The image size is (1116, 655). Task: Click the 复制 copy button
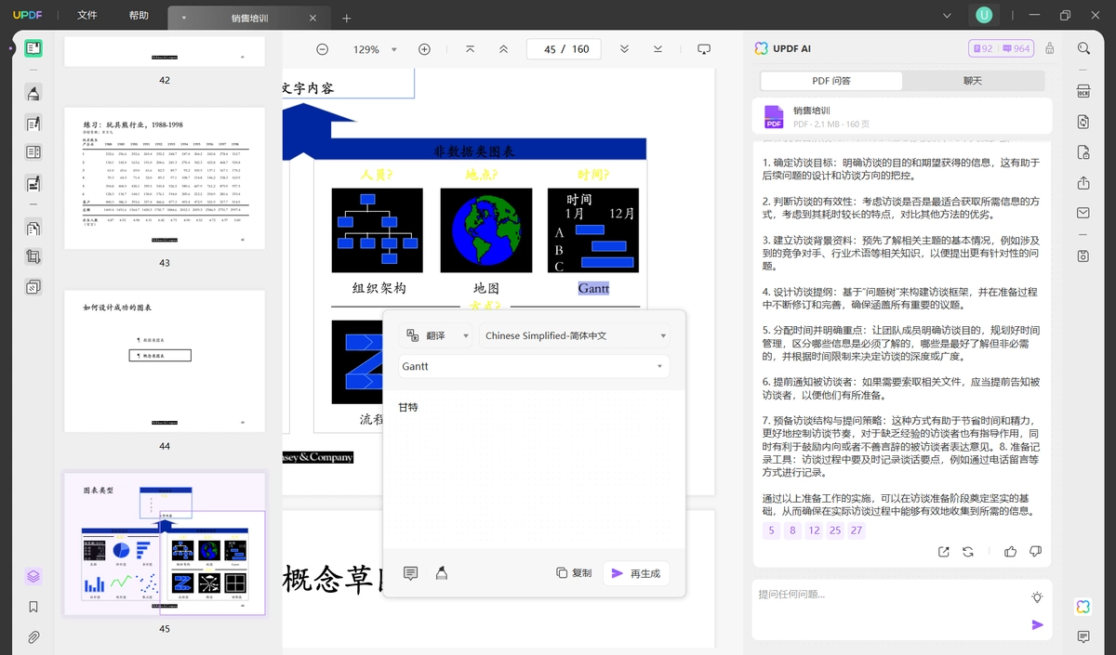coord(574,573)
